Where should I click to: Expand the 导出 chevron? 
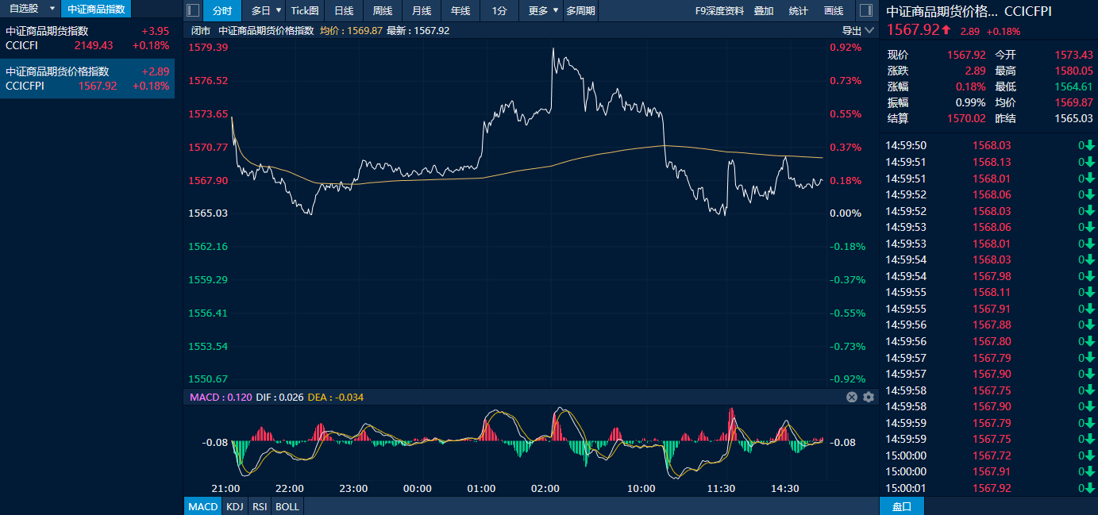(x=870, y=30)
